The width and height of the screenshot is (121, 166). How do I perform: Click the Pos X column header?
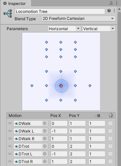[x=56, y=116]
